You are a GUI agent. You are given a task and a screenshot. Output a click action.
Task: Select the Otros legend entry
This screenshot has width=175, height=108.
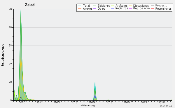99,8
